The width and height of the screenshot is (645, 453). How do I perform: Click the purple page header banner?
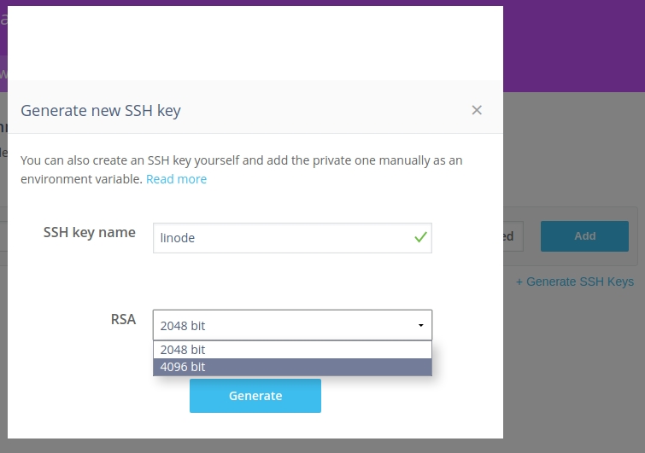coord(572,43)
